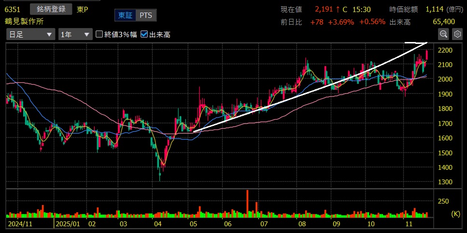The width and height of the screenshot is (467, 233).
Task: Click the 鶴見製作所 company name
Action: click(x=24, y=21)
